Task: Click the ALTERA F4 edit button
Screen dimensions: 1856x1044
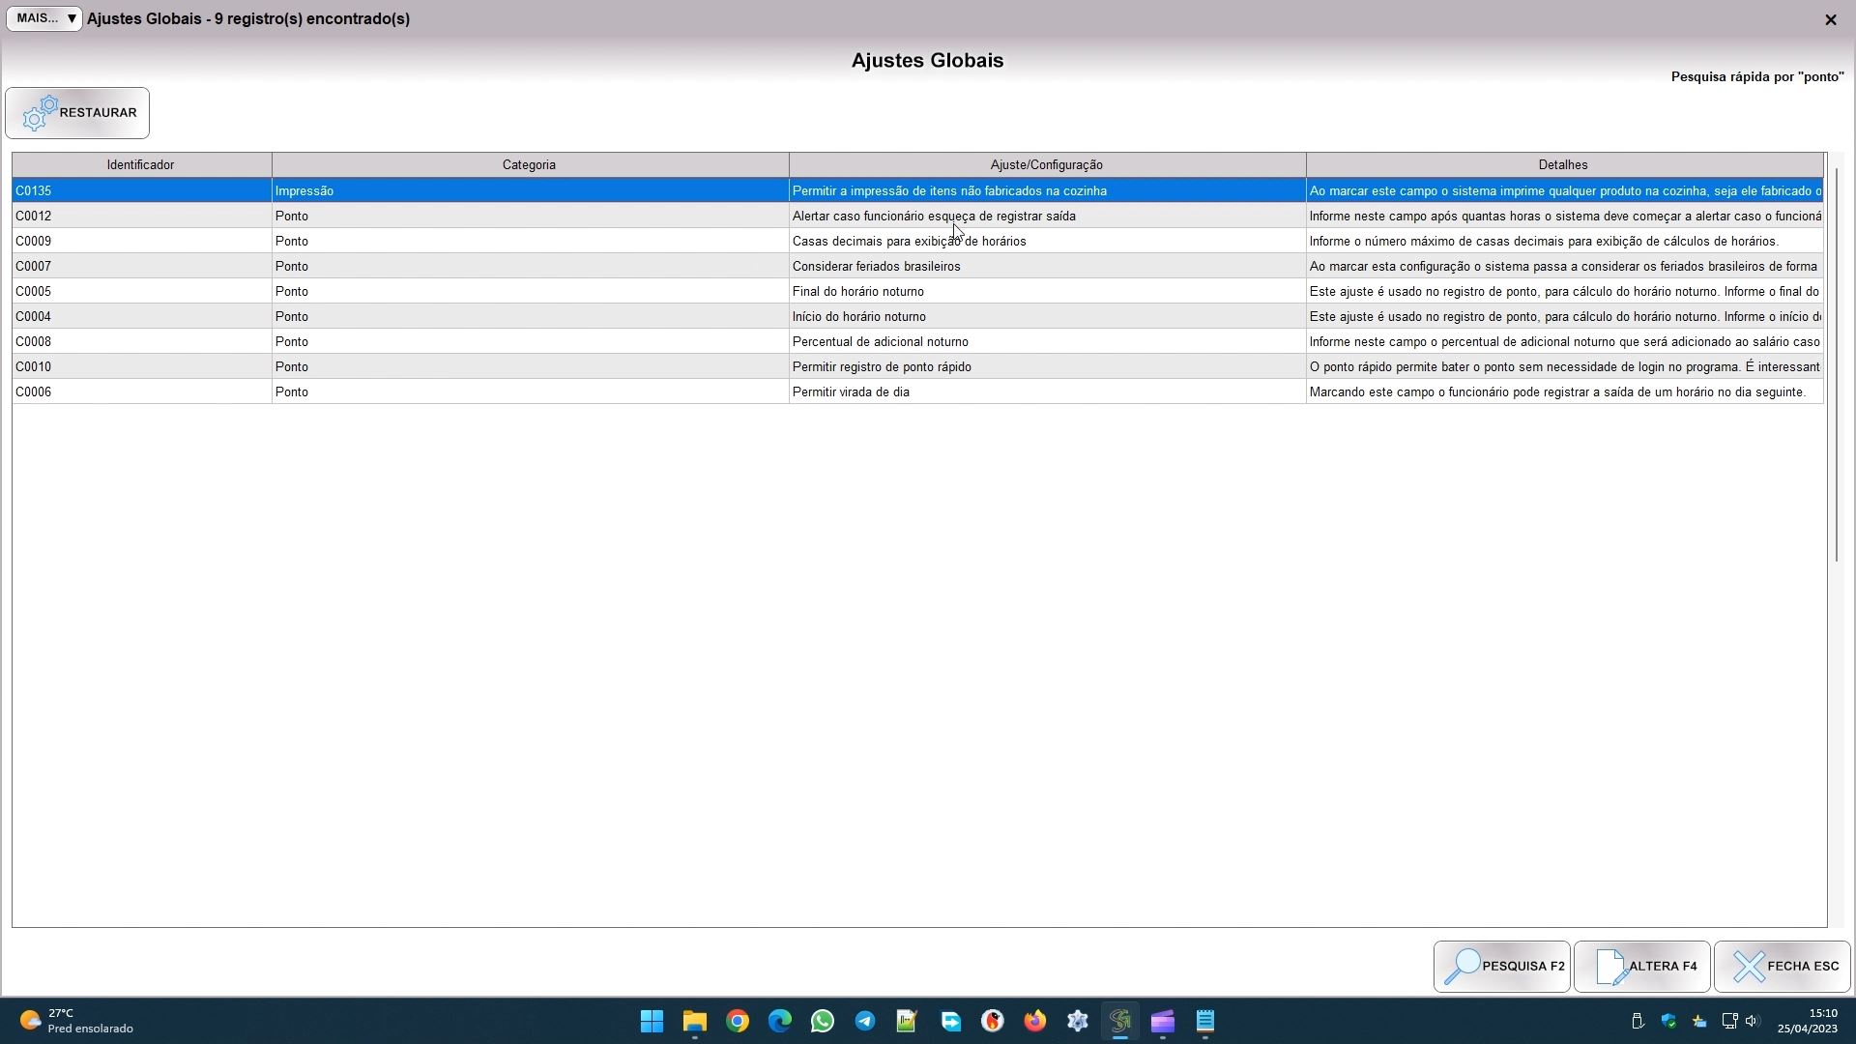Action: (1641, 967)
